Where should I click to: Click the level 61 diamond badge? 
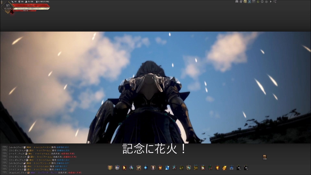tap(8, 7)
